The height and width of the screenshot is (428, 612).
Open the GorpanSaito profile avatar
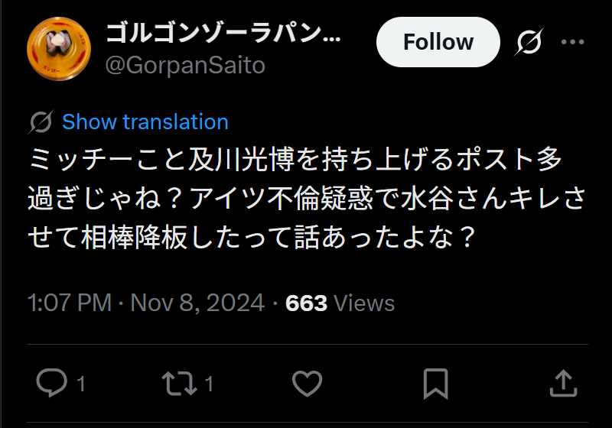tap(59, 47)
